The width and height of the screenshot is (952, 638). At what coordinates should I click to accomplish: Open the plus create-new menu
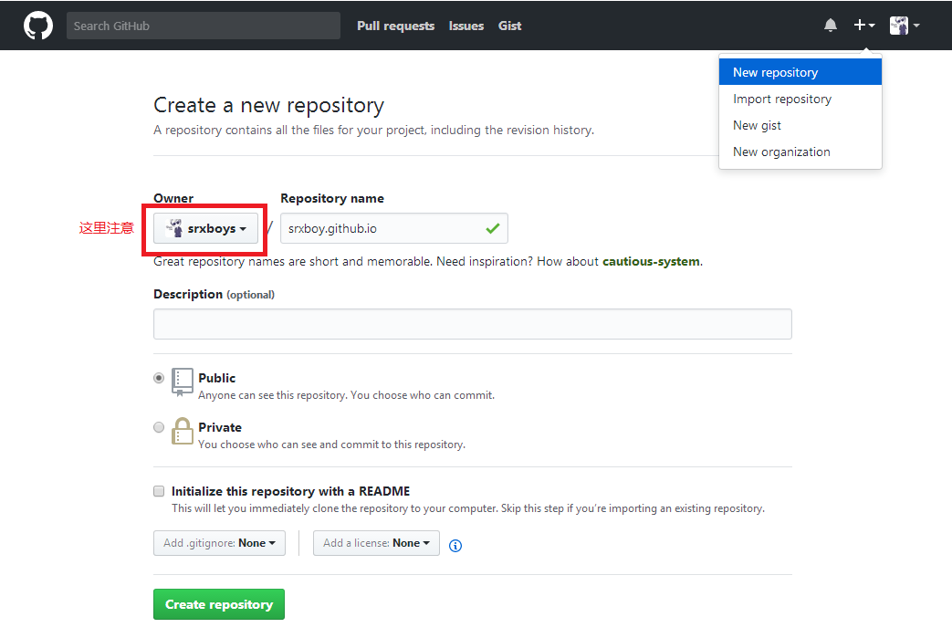click(x=864, y=26)
